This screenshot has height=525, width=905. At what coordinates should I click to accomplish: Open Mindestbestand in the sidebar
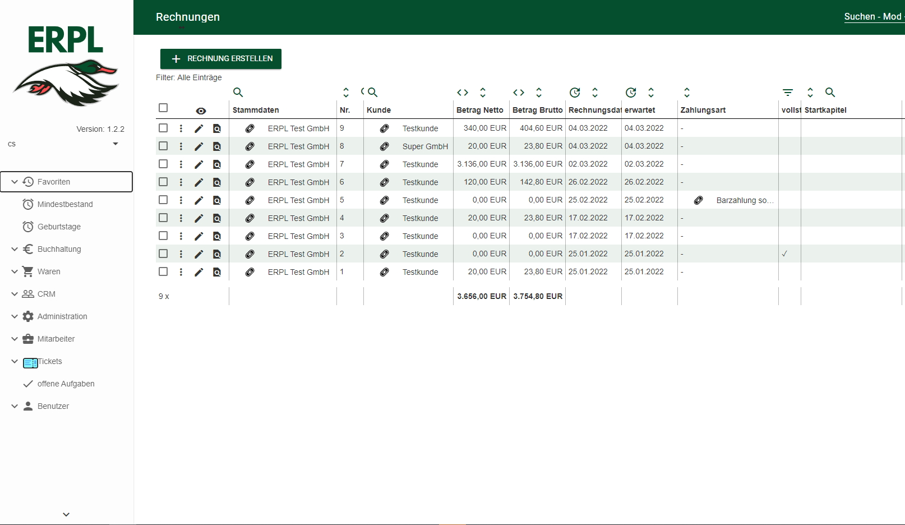65,204
